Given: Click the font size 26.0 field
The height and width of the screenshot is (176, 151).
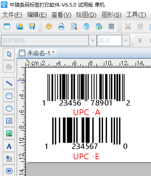Looking at the screenshot, I should 109,40.
